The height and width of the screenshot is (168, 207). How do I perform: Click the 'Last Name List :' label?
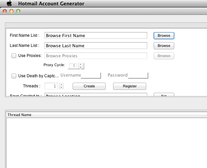pos(24,45)
